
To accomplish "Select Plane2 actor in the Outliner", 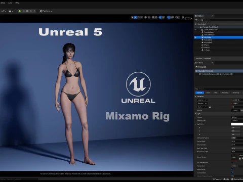I will click(207, 48).
